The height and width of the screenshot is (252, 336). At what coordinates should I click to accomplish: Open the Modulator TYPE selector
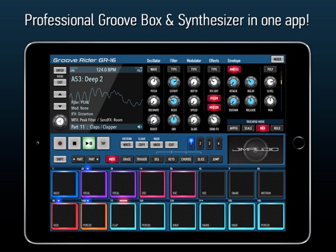tap(194, 69)
